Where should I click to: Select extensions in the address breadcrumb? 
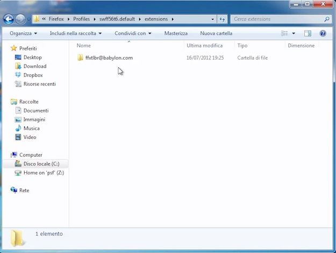click(x=156, y=19)
